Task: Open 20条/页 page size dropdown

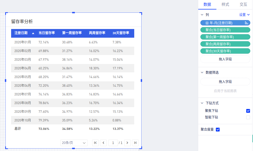Action: tap(74, 143)
